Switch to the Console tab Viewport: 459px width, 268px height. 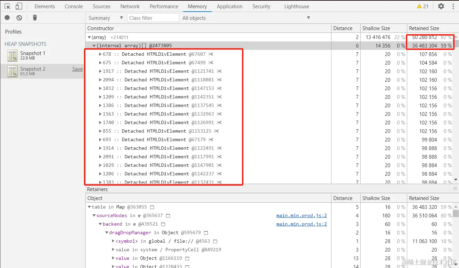74,6
